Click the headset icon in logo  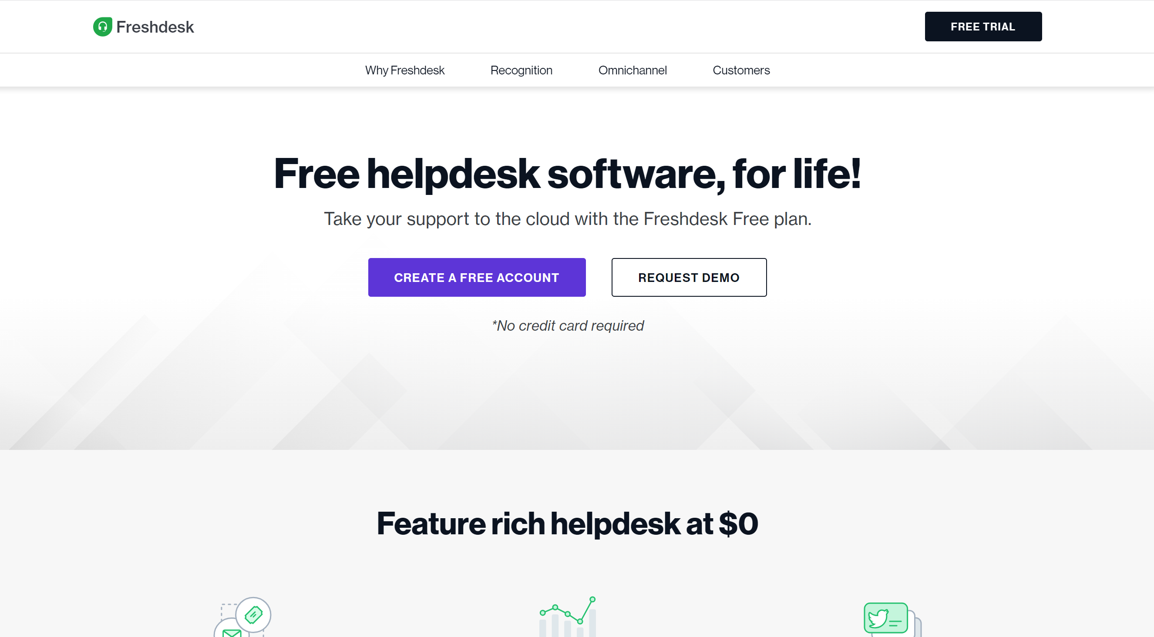103,27
